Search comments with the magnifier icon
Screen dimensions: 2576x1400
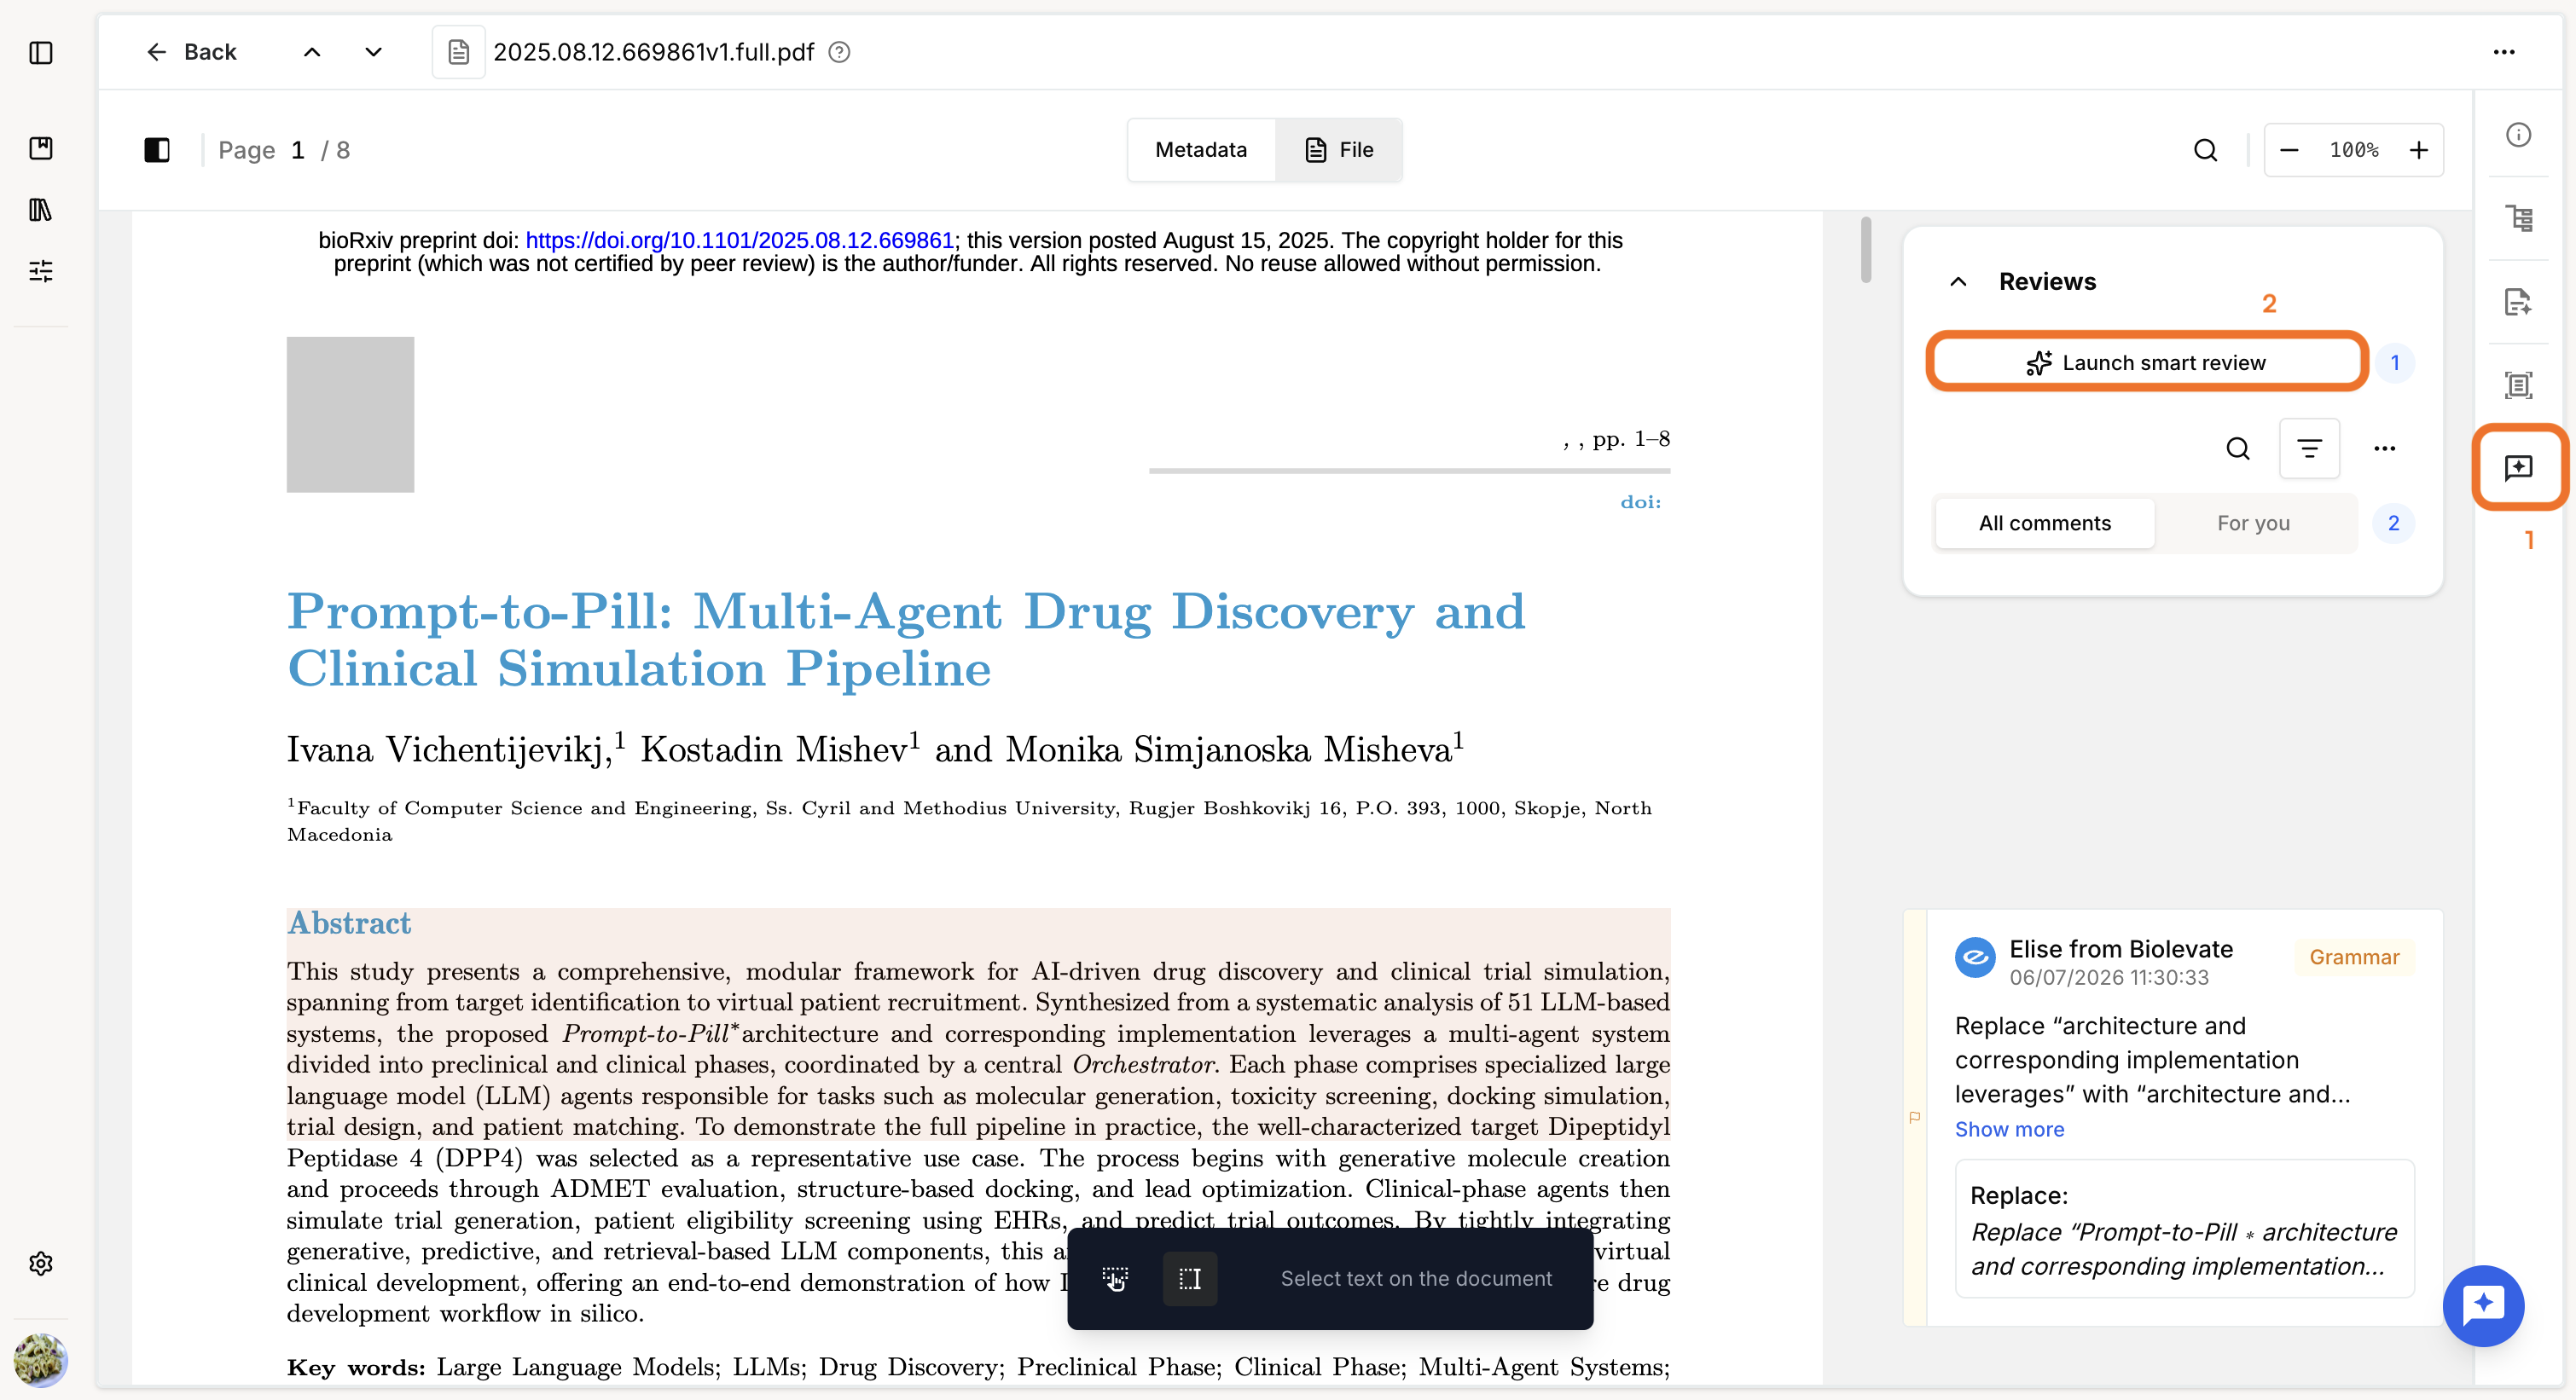tap(2238, 448)
